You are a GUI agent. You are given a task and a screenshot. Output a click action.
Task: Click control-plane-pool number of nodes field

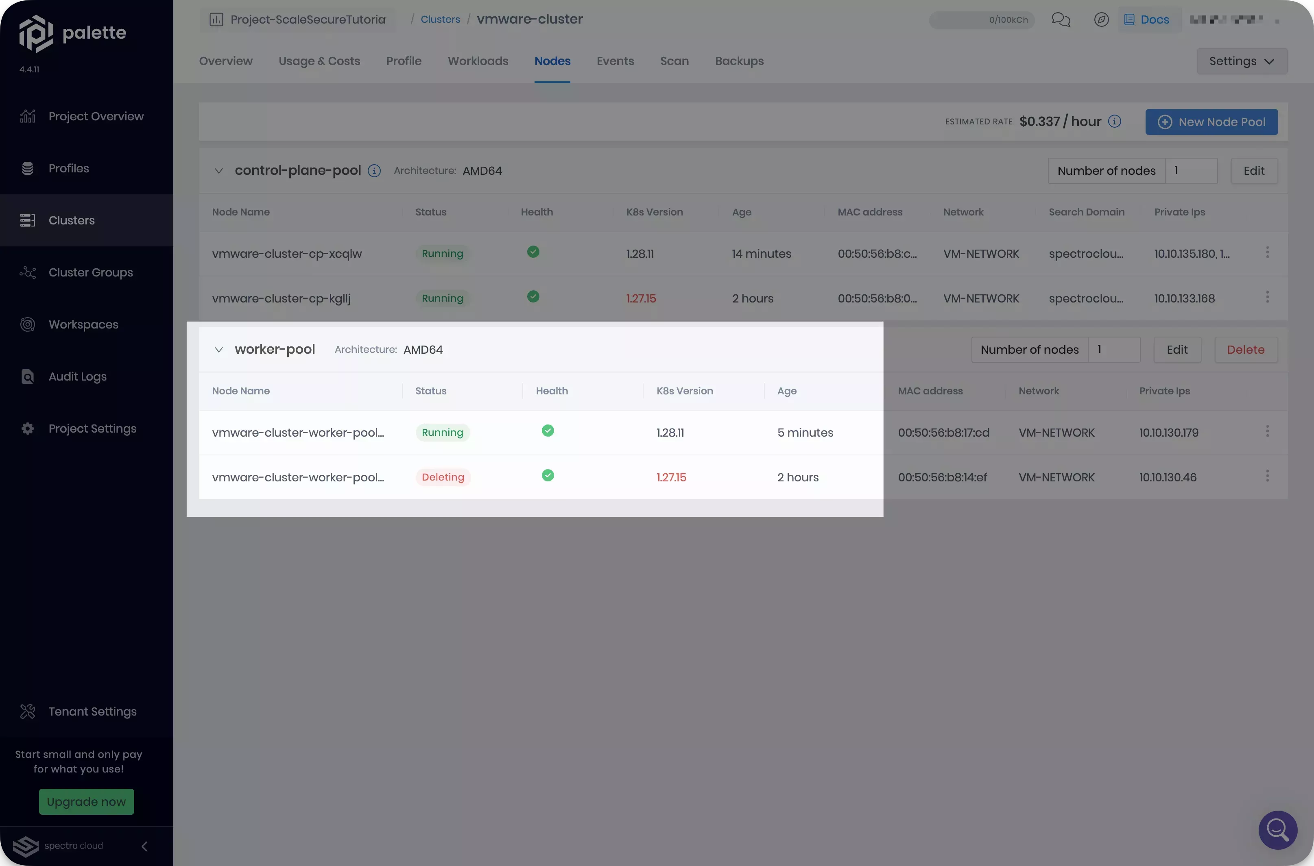[1191, 171]
